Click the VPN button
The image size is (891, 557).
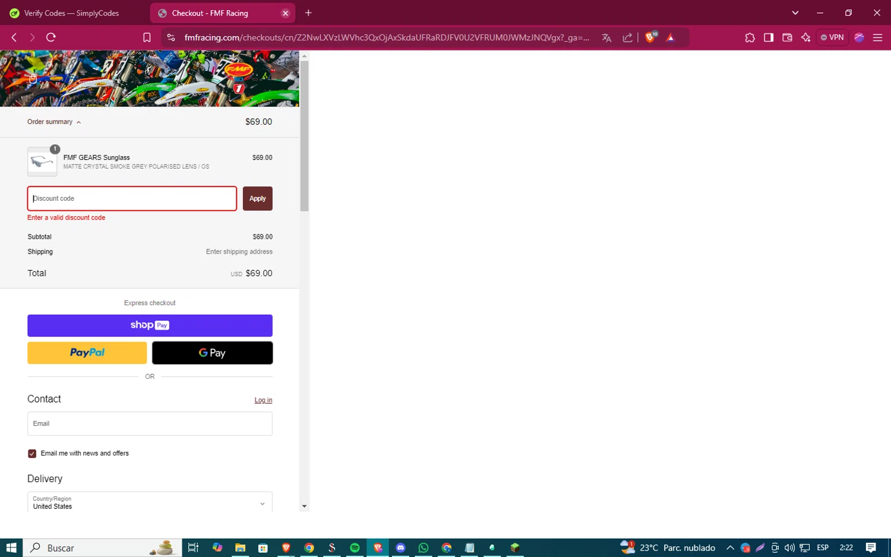click(832, 37)
